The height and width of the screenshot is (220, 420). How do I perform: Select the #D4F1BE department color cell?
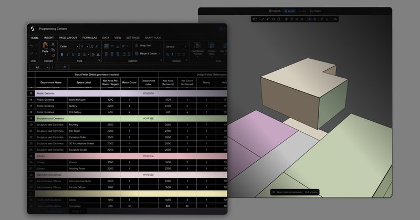click(x=149, y=119)
